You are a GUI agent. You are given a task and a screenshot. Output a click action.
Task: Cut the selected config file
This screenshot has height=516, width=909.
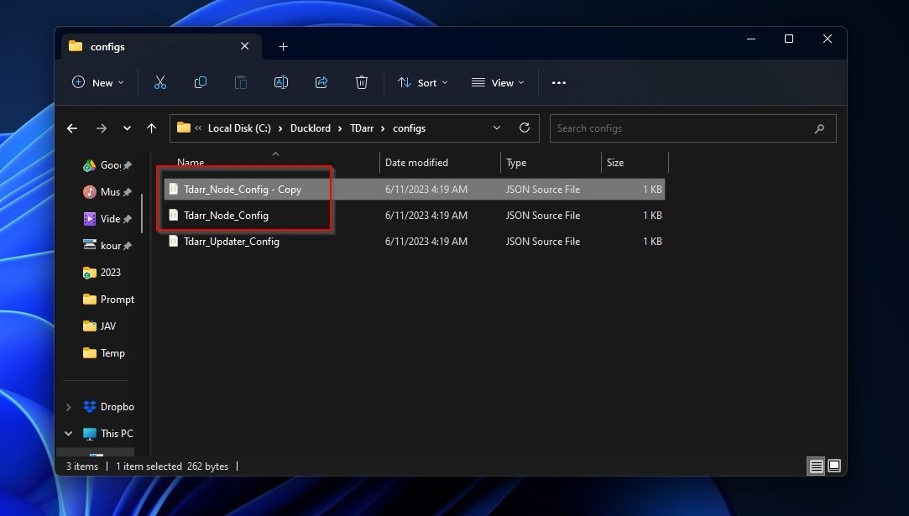pyautogui.click(x=160, y=82)
